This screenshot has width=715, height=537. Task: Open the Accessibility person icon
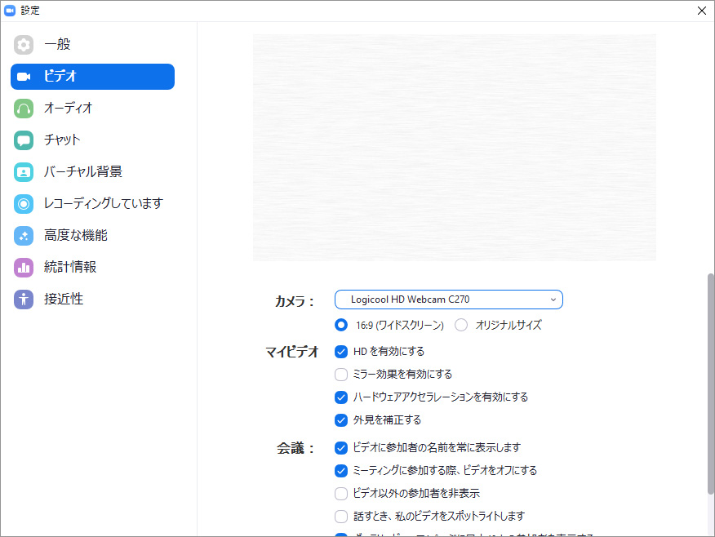point(24,300)
